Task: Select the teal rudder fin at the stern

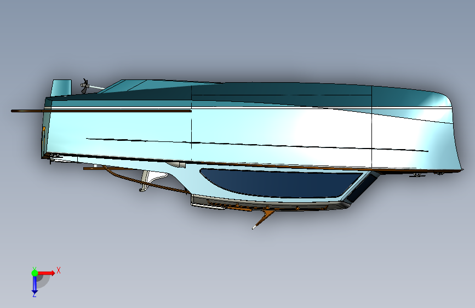Action: 61,88
